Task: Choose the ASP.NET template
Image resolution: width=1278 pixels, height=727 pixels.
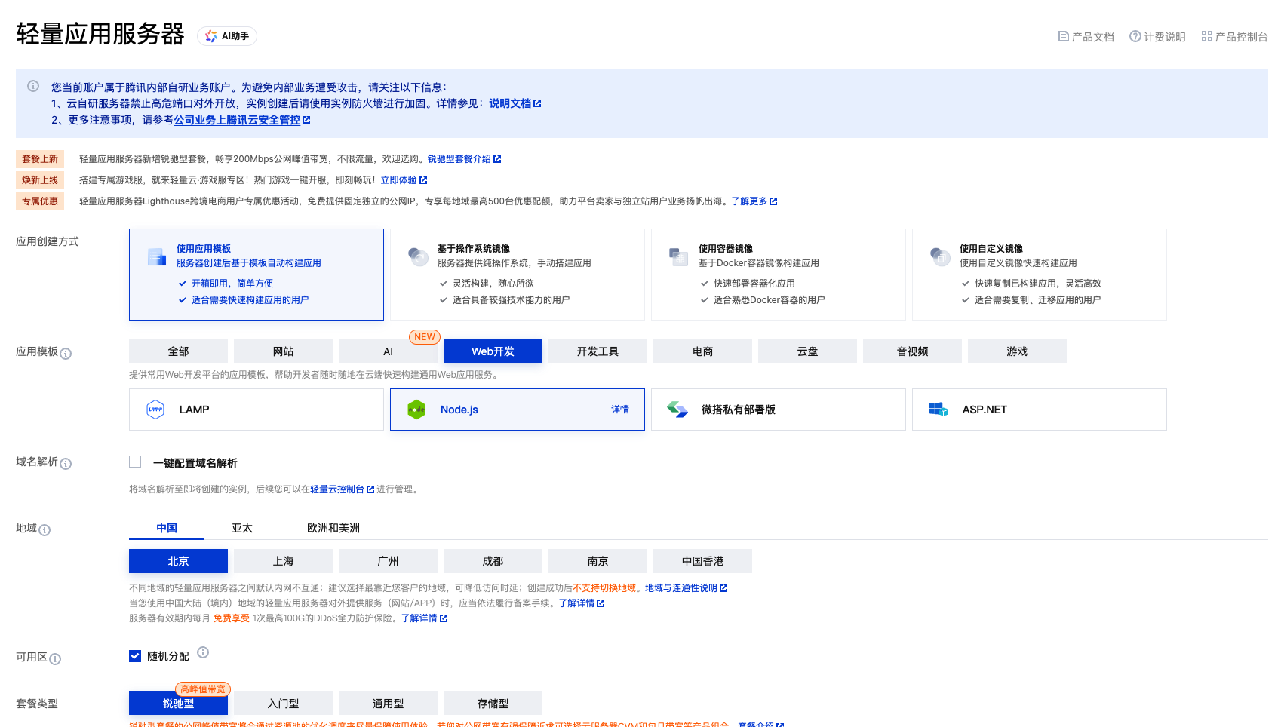Action: click(1040, 410)
